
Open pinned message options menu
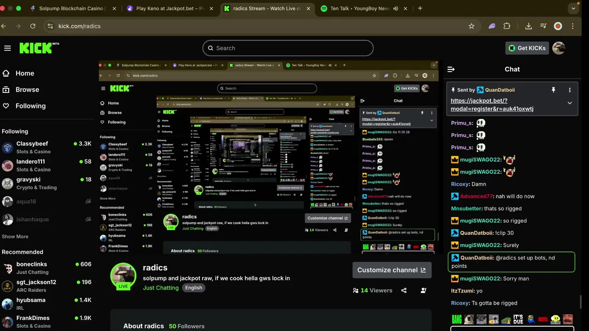click(x=570, y=90)
